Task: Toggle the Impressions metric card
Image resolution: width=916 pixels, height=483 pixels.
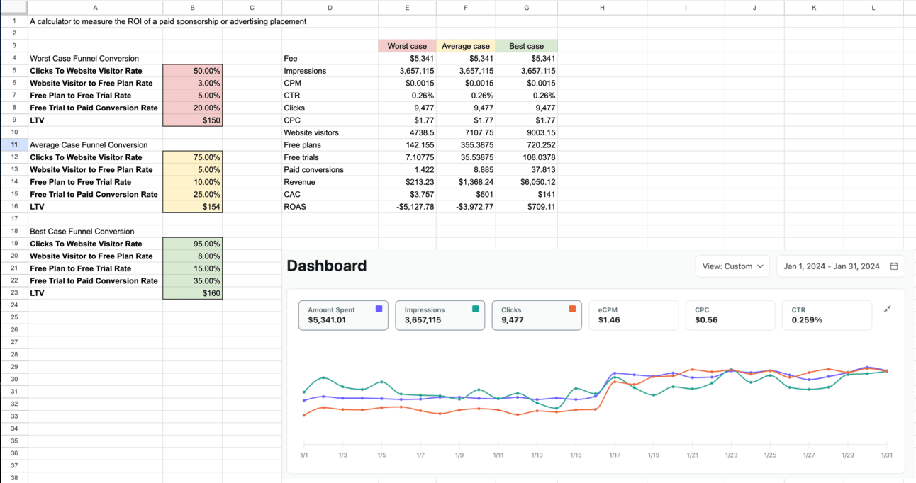Action: pyautogui.click(x=440, y=315)
